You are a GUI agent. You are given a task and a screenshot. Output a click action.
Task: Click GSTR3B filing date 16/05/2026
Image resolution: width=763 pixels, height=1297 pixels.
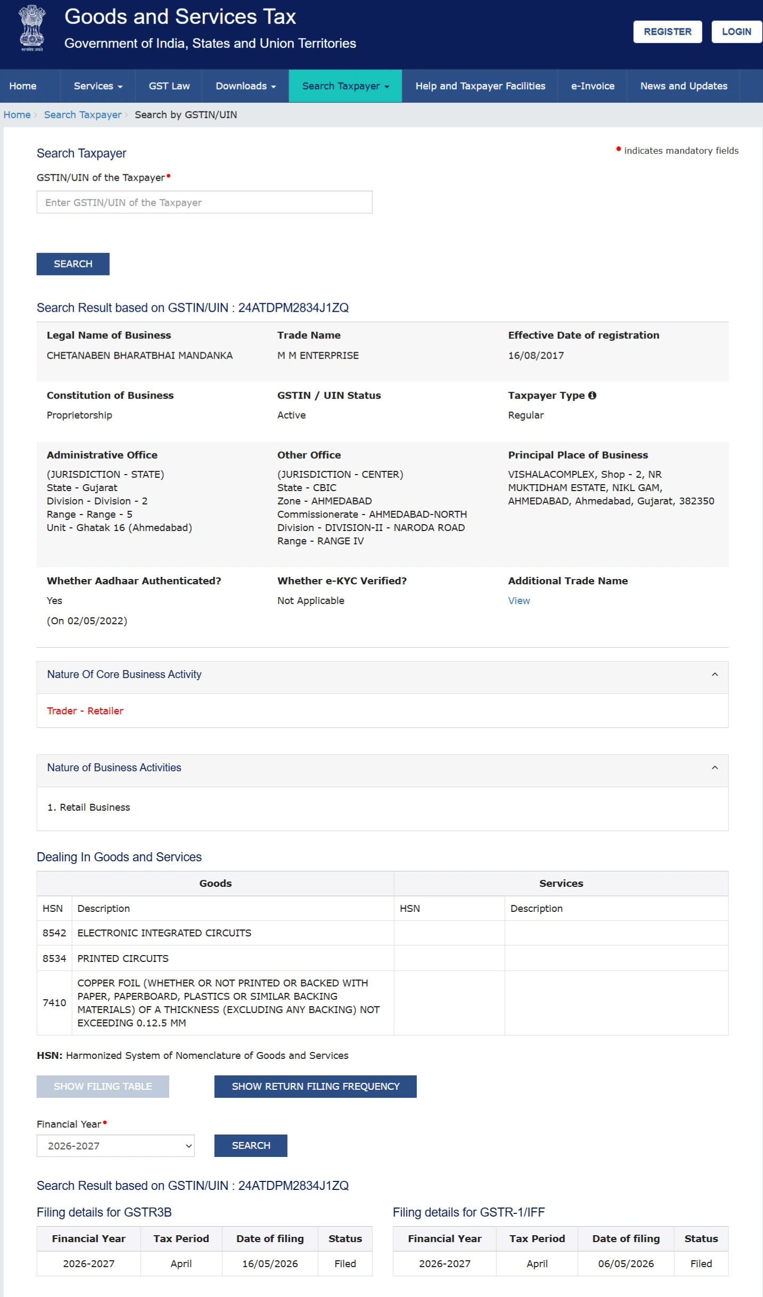(x=270, y=1263)
